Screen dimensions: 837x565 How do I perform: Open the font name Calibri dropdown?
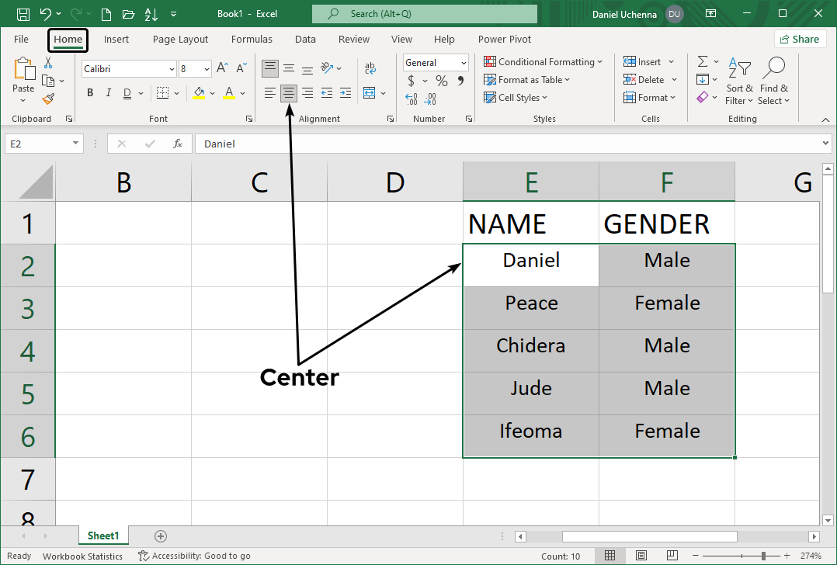click(172, 69)
